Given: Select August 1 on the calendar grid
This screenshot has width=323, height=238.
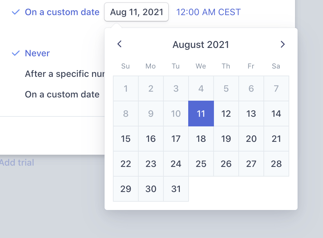Looking at the screenshot, I should tap(125, 88).
